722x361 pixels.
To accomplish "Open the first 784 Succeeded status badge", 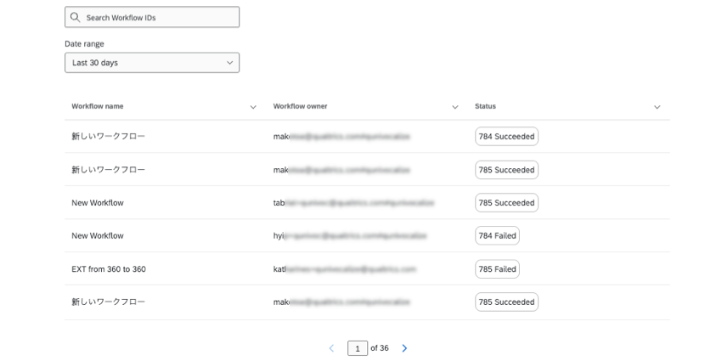I will 506,137.
